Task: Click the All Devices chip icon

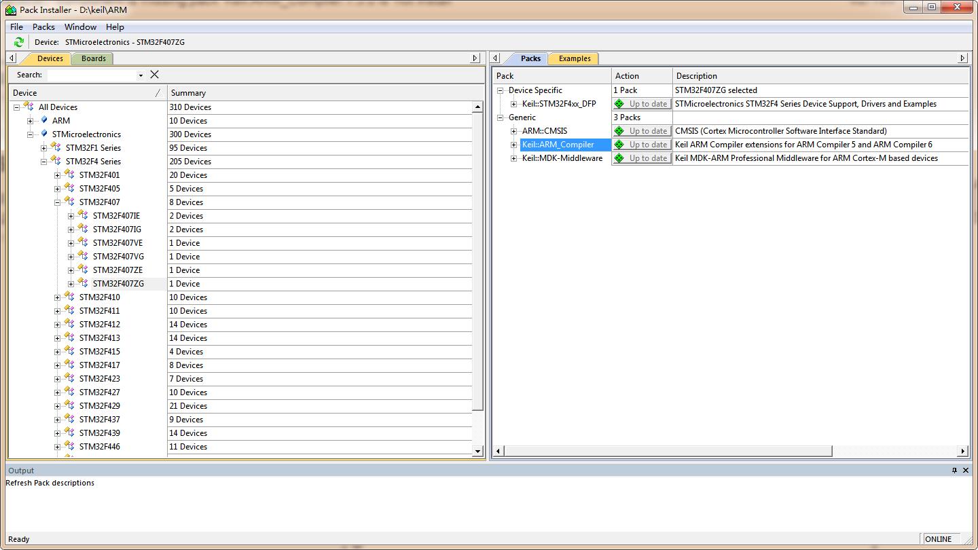Action: (29, 107)
